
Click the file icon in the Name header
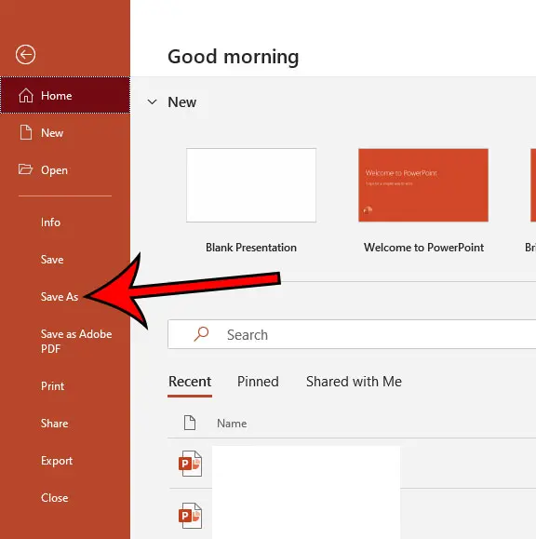(x=190, y=423)
